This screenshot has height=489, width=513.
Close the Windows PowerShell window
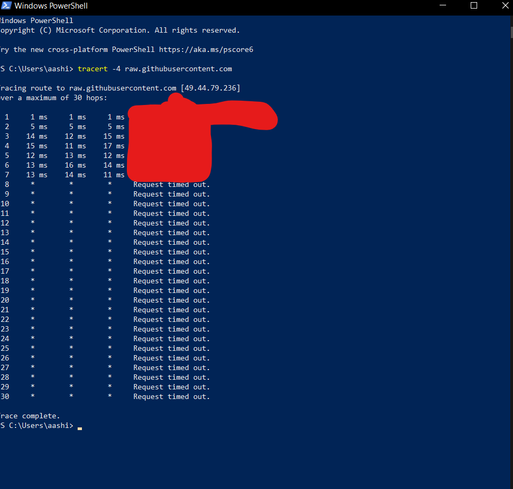505,5
